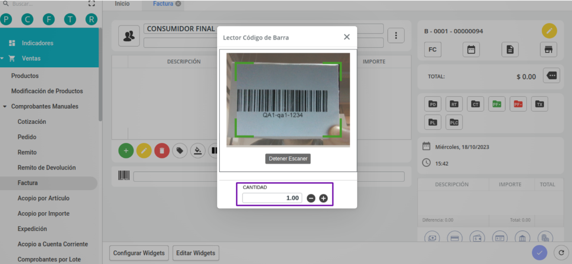This screenshot has width=572, height=264.
Task: Click Configurar Widgets button
Action: coord(139,253)
